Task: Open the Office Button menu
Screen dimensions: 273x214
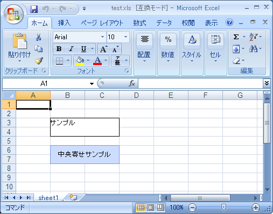Action: [x=13, y=14]
